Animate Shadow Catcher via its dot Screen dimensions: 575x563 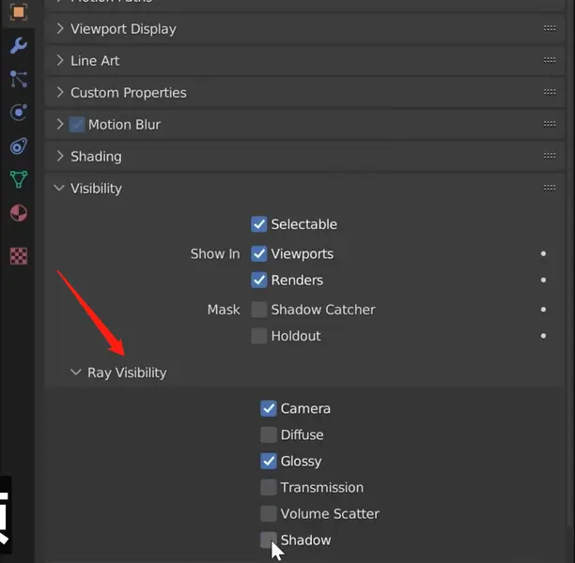point(543,310)
